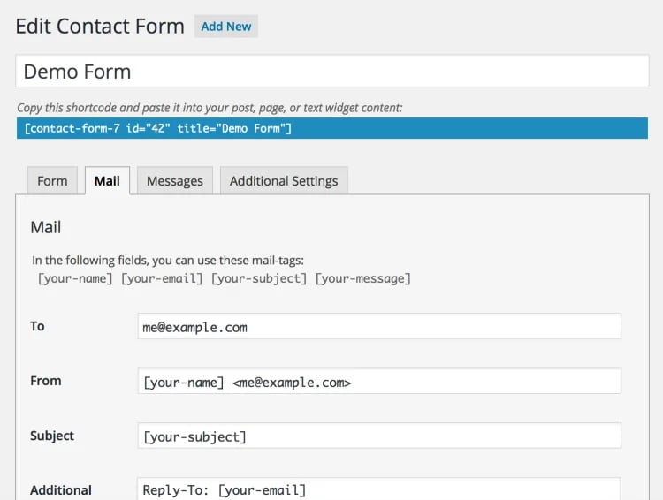The image size is (663, 500).
Task: Click the Edit Contact Form page heading
Action: [100, 27]
